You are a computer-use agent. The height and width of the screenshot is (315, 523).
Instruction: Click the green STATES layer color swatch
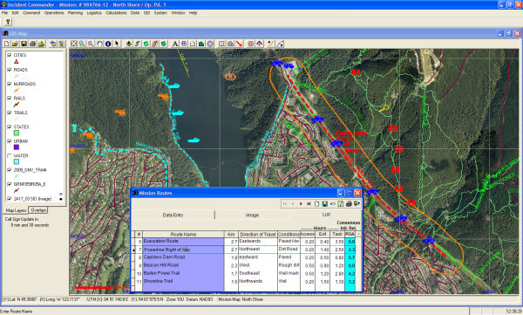(x=17, y=133)
